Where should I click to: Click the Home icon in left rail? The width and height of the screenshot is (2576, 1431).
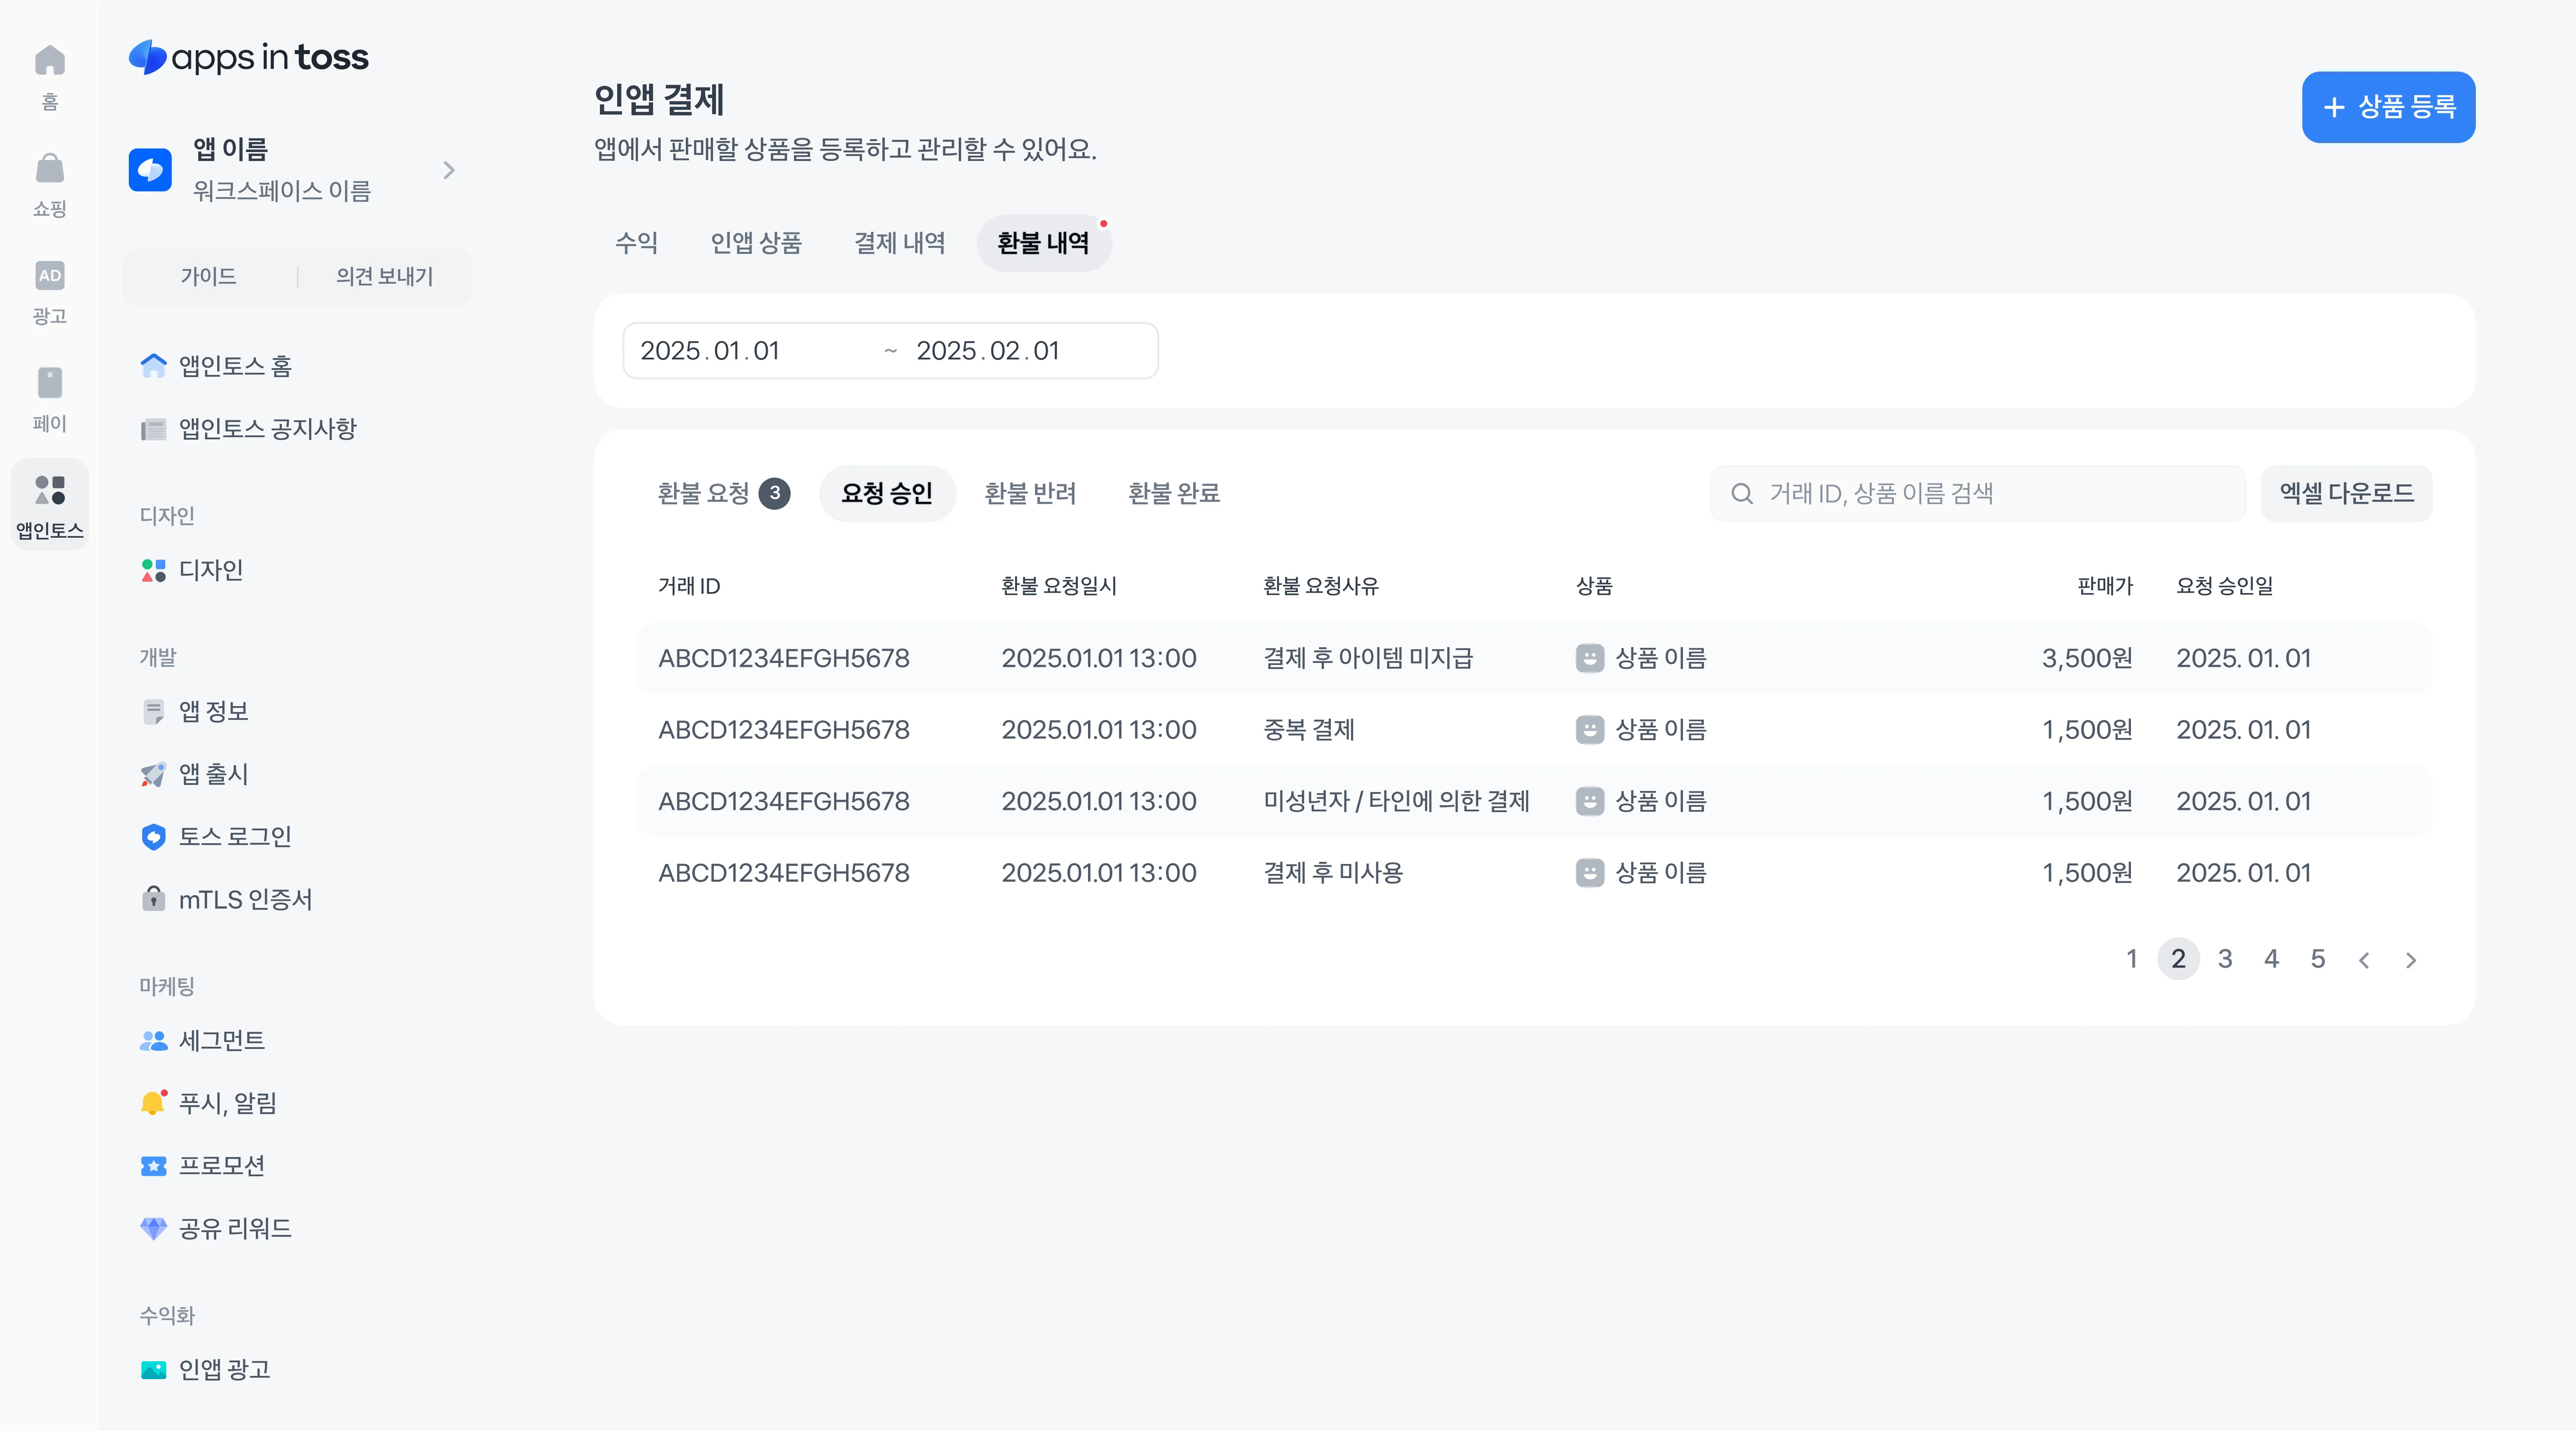pos(49,62)
